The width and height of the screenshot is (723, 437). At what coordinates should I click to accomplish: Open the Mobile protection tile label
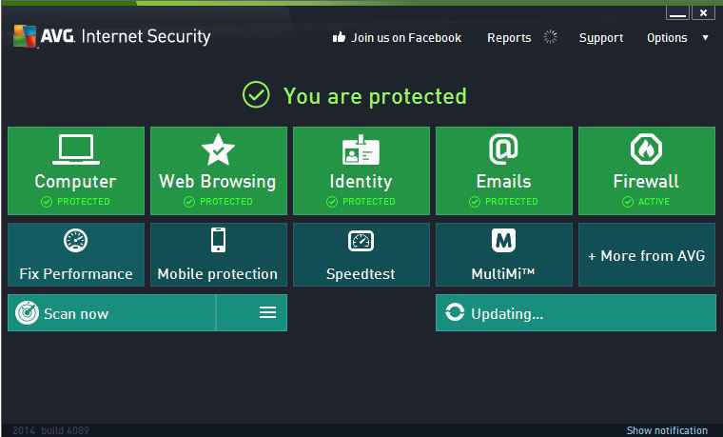pyautogui.click(x=218, y=274)
